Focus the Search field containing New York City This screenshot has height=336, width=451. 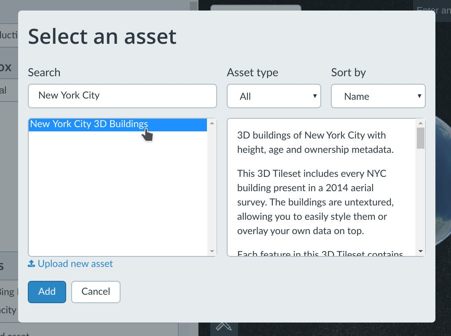tap(122, 96)
